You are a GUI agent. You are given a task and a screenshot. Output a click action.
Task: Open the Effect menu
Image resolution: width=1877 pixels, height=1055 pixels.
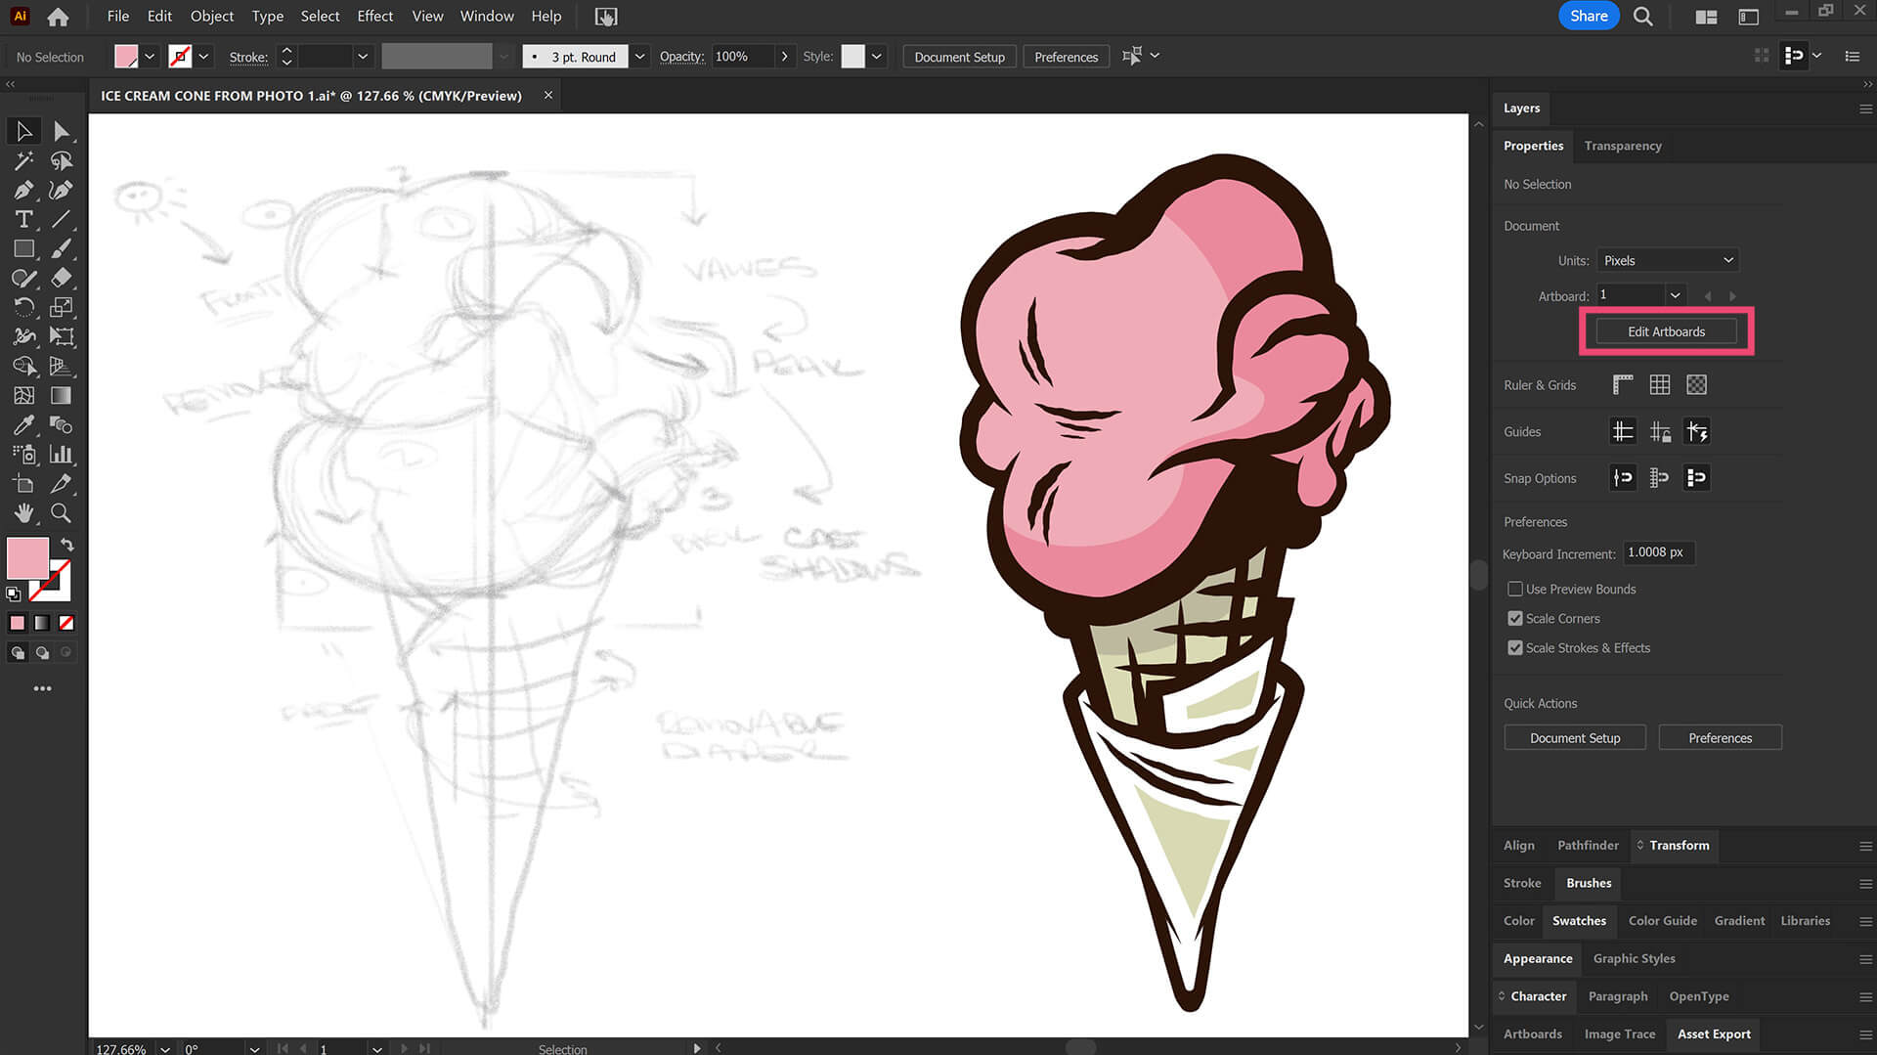374,17
